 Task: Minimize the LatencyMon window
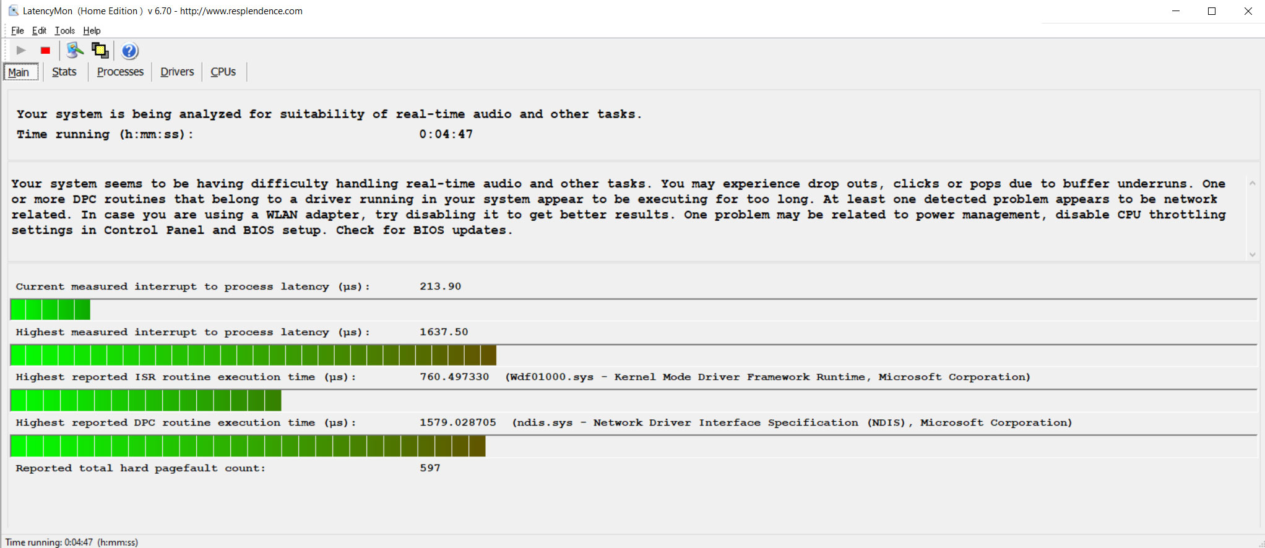coord(1176,11)
